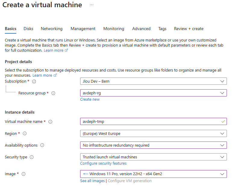Click the info icon next to Subscription
This screenshot has width=232, height=186.
(x=34, y=81)
